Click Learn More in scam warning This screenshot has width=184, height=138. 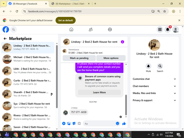click(x=99, y=92)
